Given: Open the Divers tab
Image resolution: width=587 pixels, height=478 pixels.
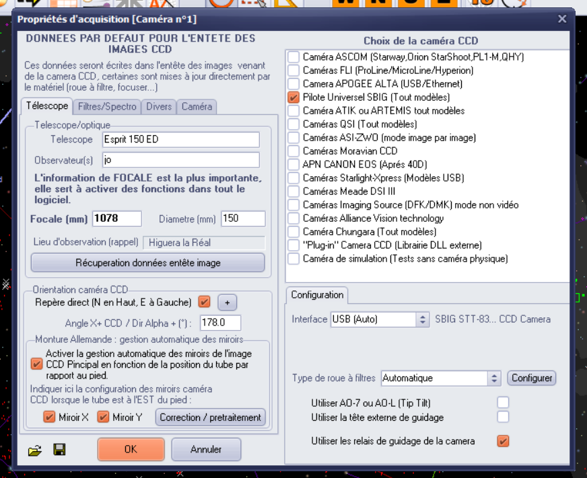Looking at the screenshot, I should (x=160, y=106).
